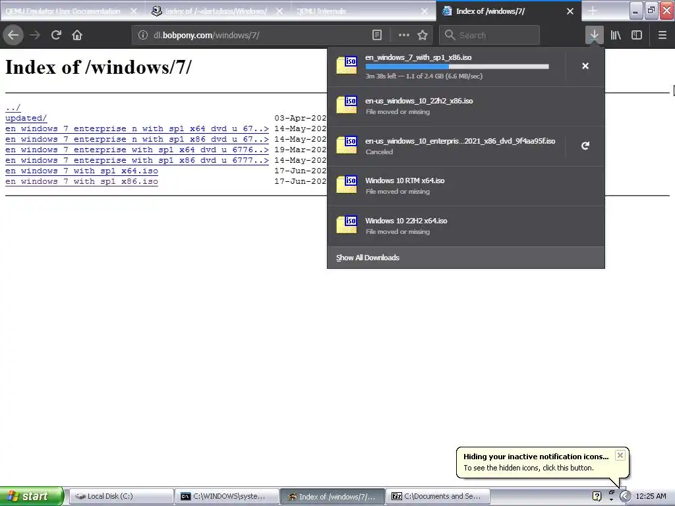The height and width of the screenshot is (506, 675).
Task: Open the Library toolbar button
Action: [616, 36]
